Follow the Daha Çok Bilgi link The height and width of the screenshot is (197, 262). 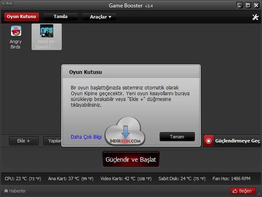click(x=86, y=137)
